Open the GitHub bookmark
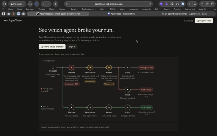The height and width of the screenshot is (136, 217). (113, 9)
